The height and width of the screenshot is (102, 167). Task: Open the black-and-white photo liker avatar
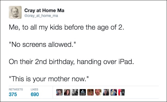(75, 92)
